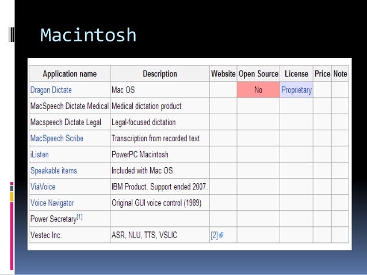Select the 'Vestec Inc.' cell

(70, 235)
